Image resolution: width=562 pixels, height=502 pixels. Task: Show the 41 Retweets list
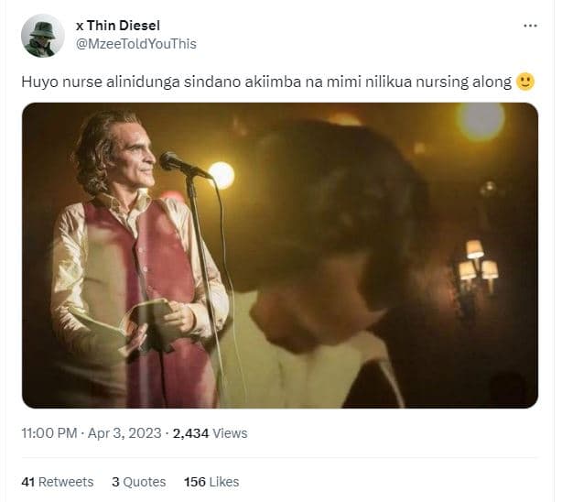(57, 481)
